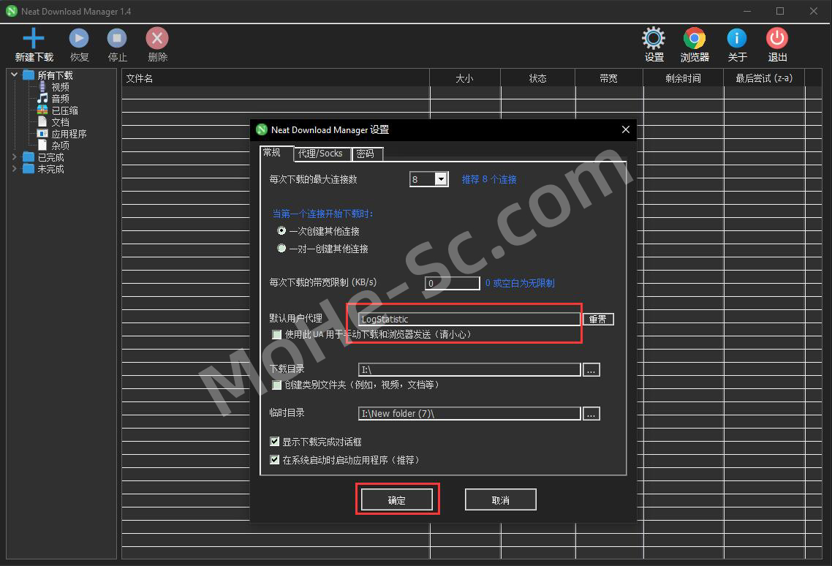Uncheck 在系统启动时启动应用程序 checkbox

tap(274, 459)
